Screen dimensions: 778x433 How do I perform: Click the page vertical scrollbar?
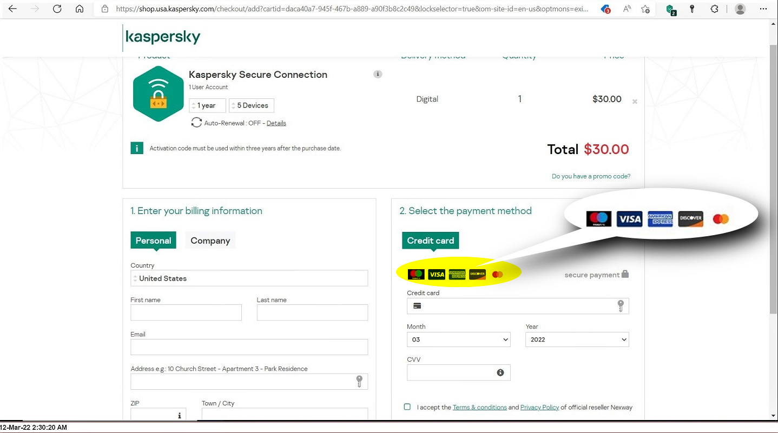[x=774, y=179]
